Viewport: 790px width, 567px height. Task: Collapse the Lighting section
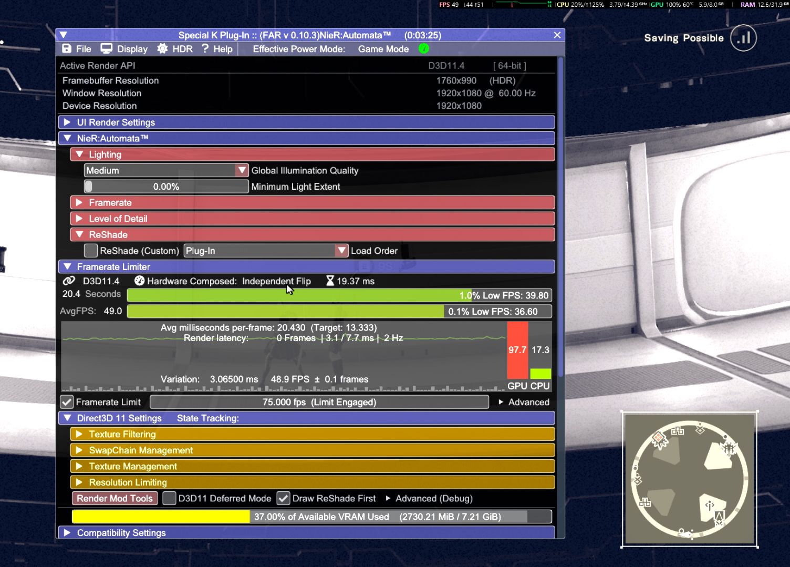(313, 154)
